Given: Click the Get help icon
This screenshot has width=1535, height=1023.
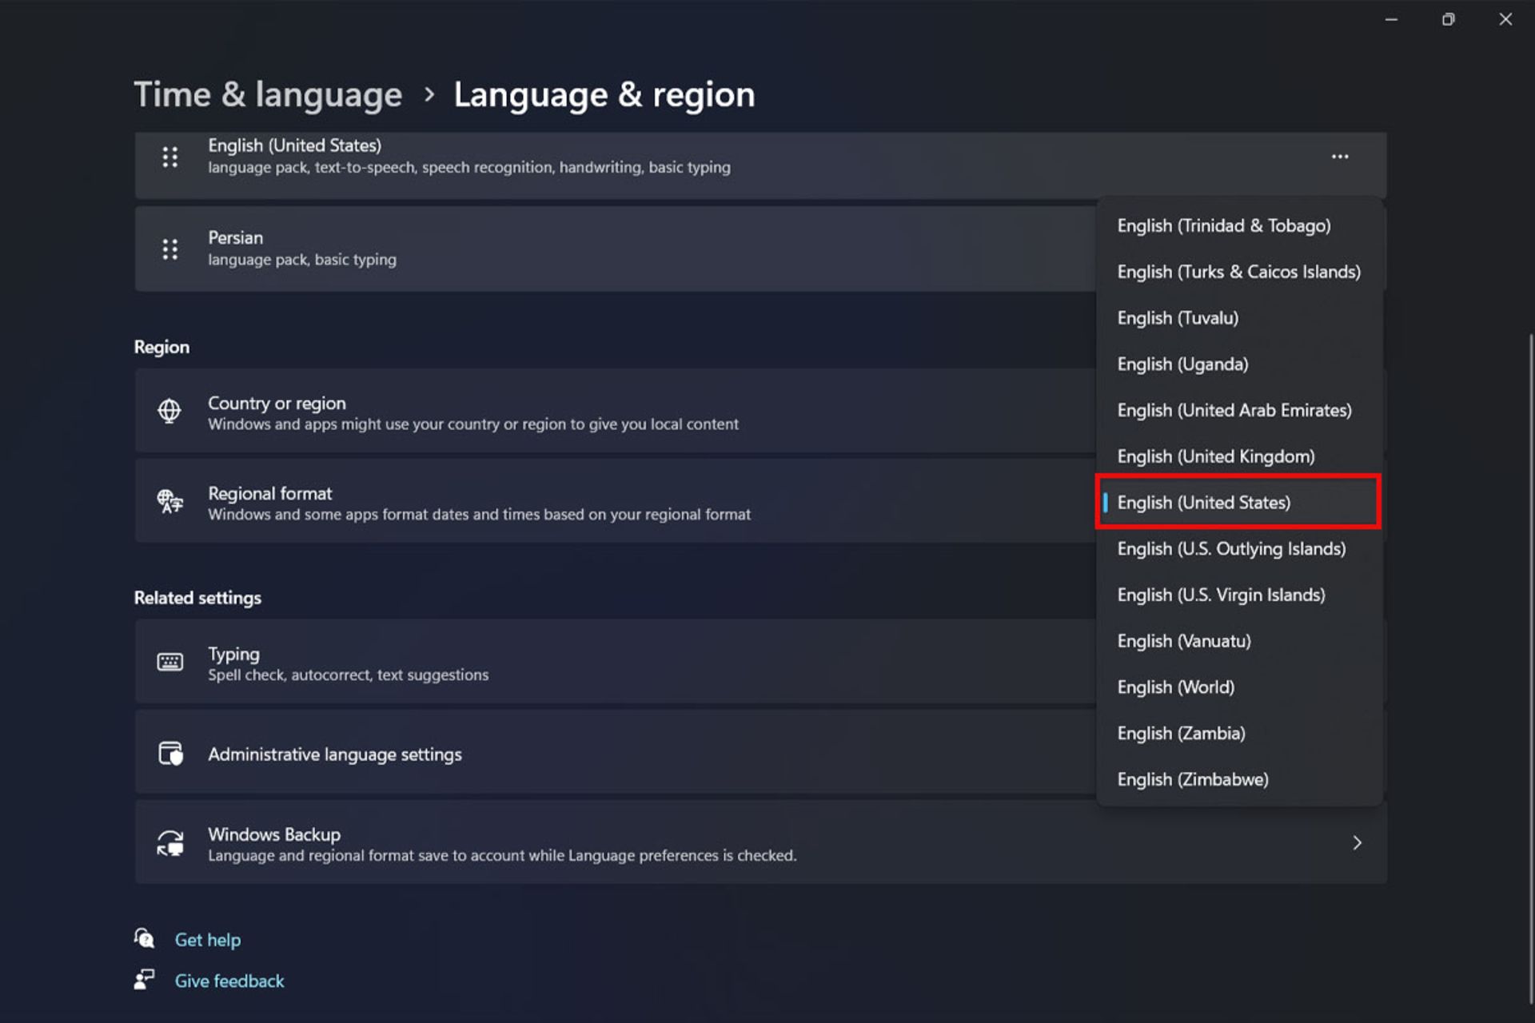Looking at the screenshot, I should [145, 938].
